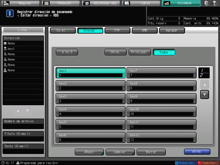Screen dimensions: 220x165
Task: Toggle the Principal filter
Action: click(x=140, y=52)
